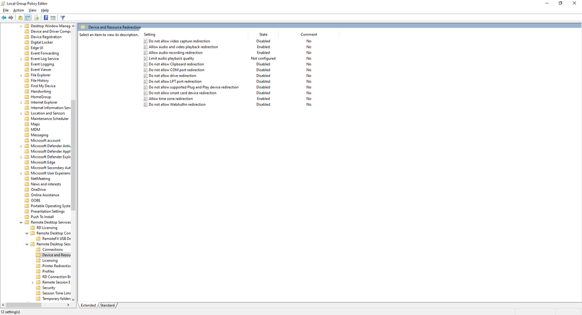The height and width of the screenshot is (315, 582).
Task: Click folder icon of Security in tree
Action: click(38, 288)
